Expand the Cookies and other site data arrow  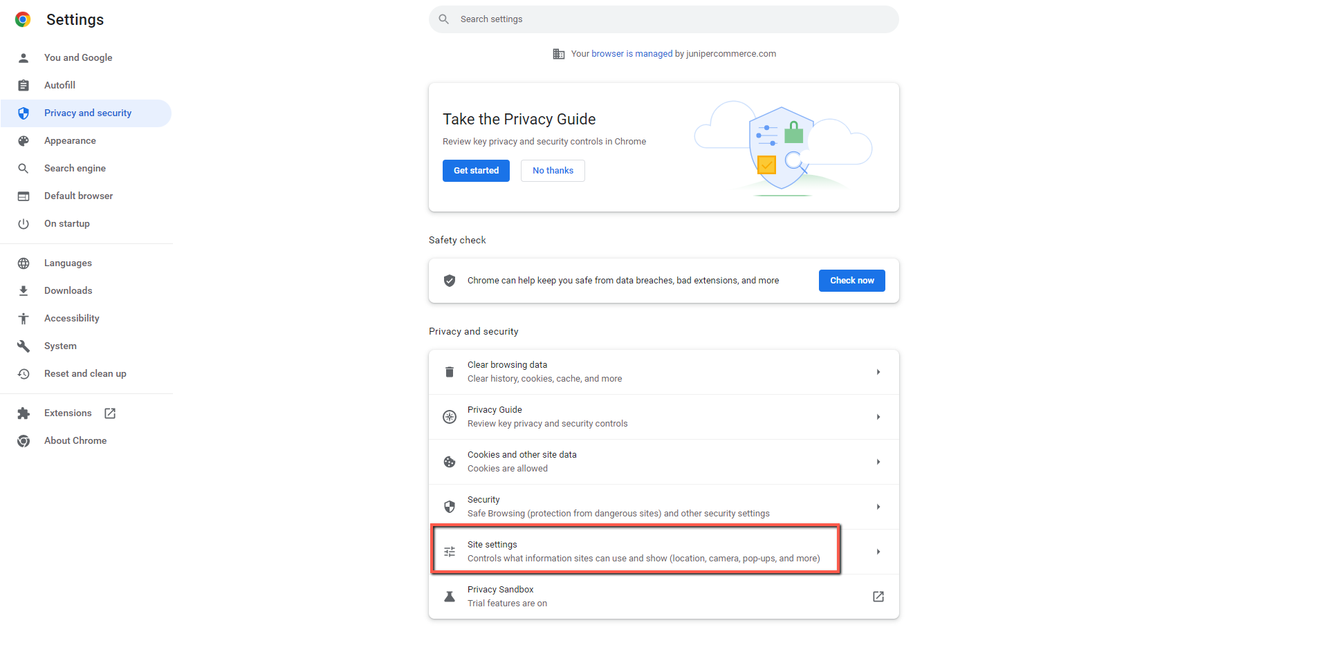pyautogui.click(x=878, y=462)
